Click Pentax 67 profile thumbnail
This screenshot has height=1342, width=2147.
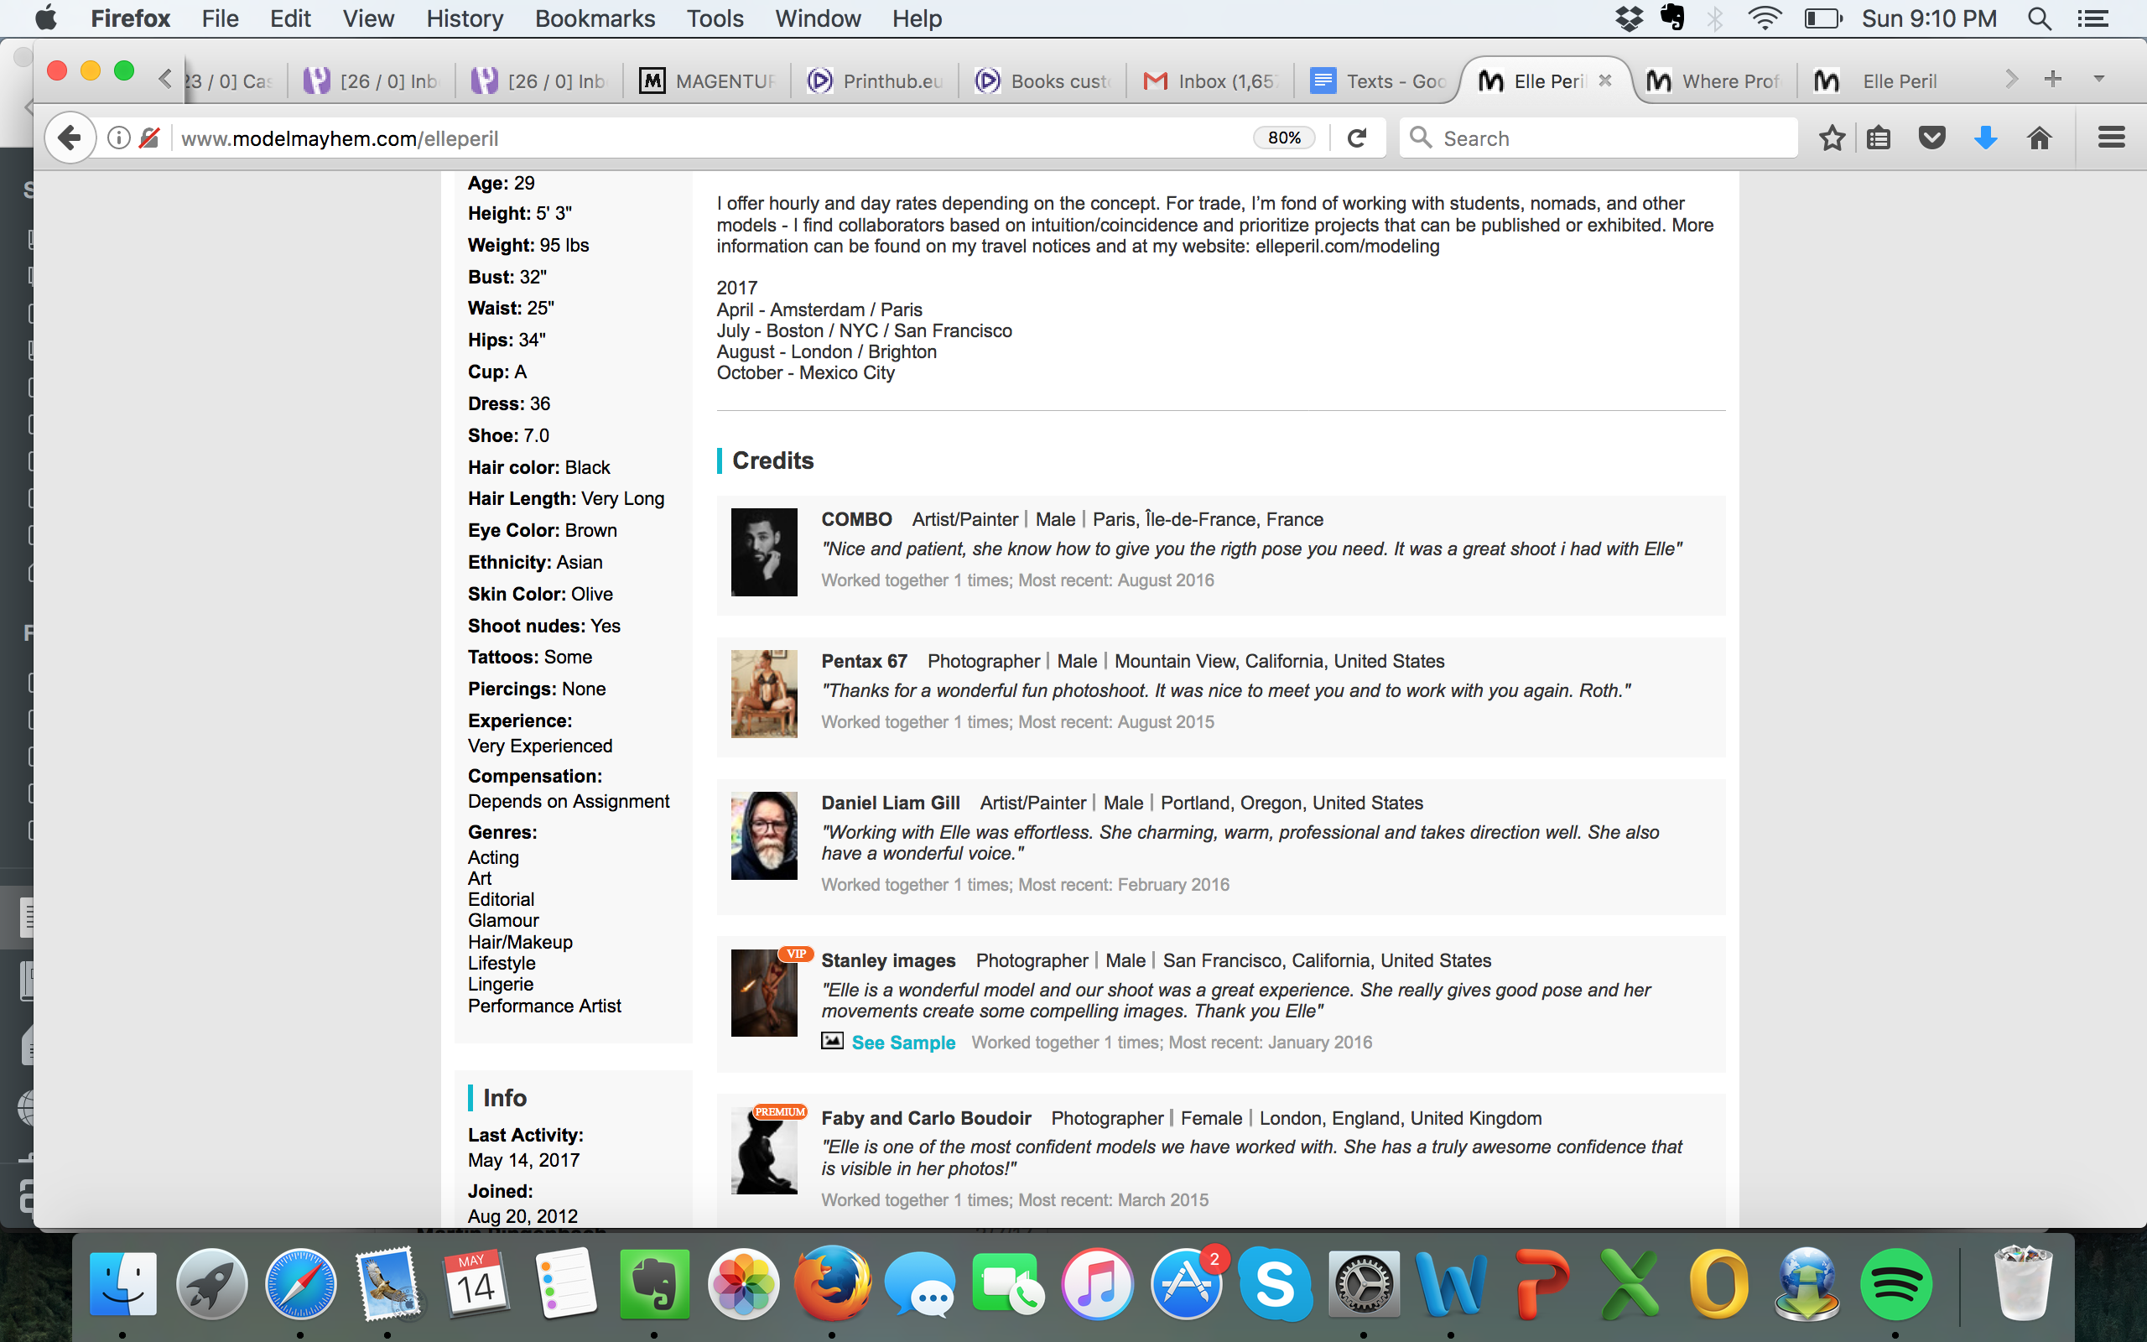click(764, 693)
